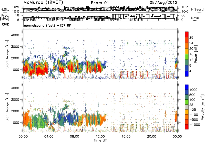Click the velocity panel 'Slant Range [km]' label
The width and height of the screenshot is (205, 142).
pyautogui.click(x=7, y=107)
